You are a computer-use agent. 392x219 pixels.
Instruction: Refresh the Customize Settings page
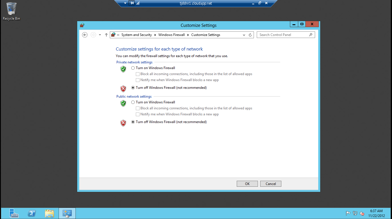[250, 35]
